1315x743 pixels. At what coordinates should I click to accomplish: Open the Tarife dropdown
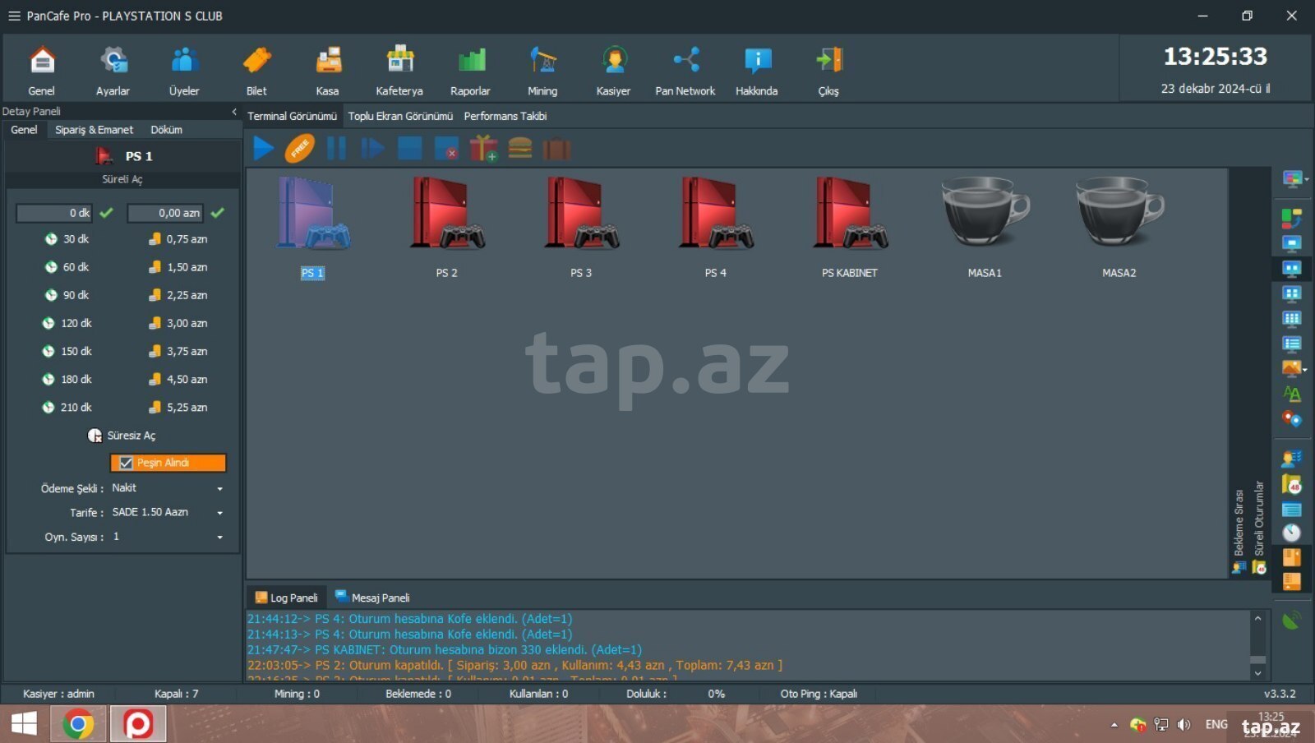coord(168,512)
